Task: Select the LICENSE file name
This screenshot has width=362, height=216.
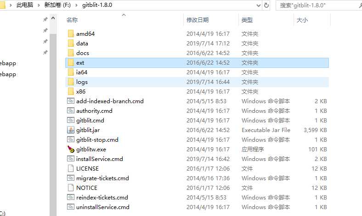Action: (x=87, y=168)
